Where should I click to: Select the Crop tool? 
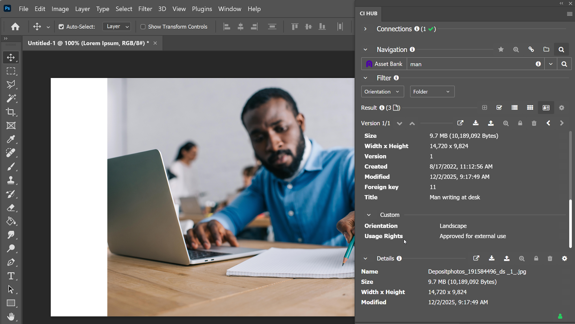coord(11,112)
